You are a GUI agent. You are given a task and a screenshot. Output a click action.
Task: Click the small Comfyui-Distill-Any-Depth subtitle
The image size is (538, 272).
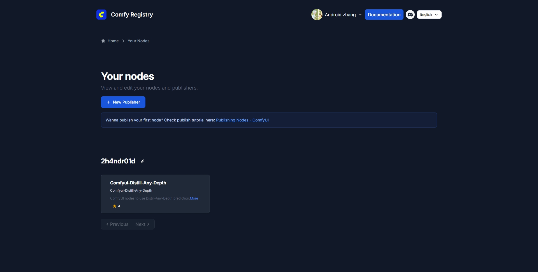coord(131,191)
